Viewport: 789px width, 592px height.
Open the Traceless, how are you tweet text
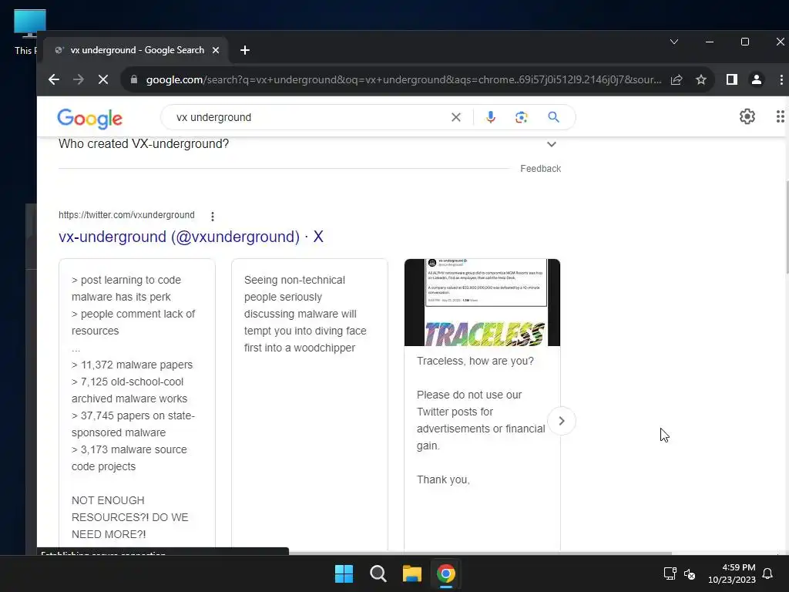[475, 361]
